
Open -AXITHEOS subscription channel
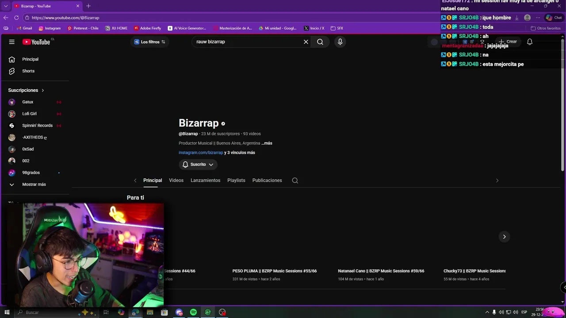34,137
